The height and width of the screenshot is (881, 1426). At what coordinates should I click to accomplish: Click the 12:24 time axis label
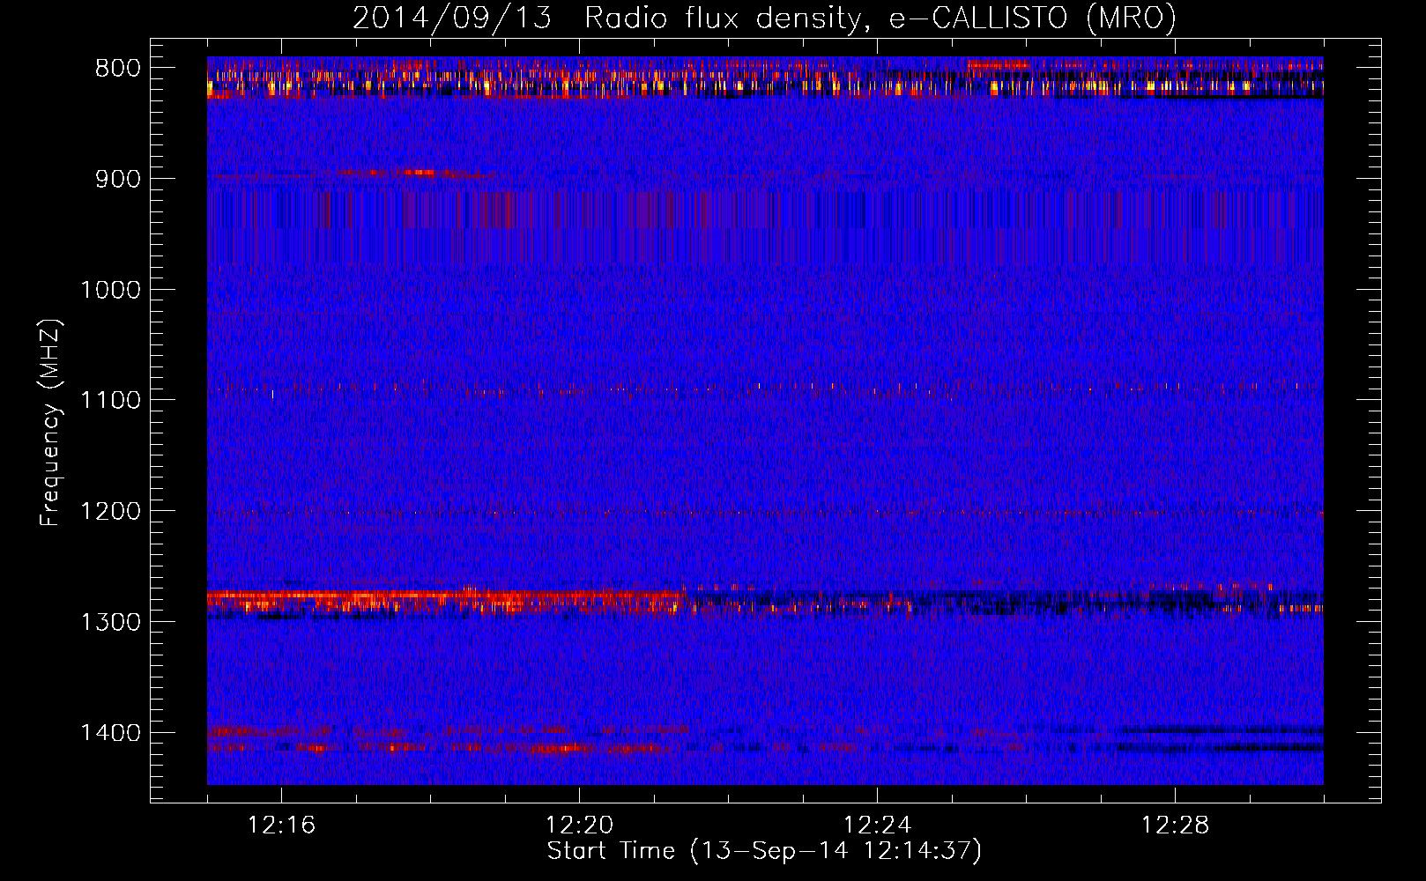(x=877, y=825)
